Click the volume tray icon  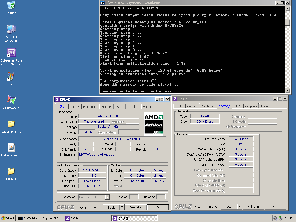click(x=275, y=218)
